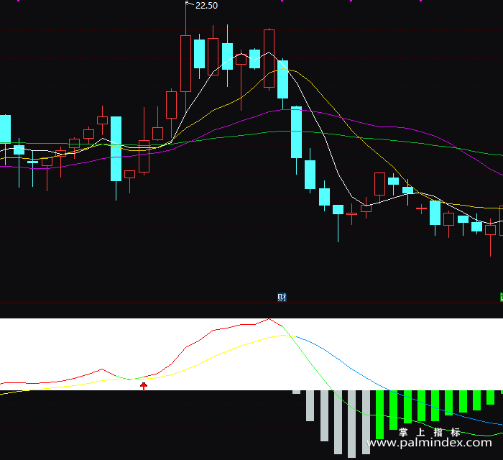
Task: Select the 22.50 high price label
Action: click(206, 6)
